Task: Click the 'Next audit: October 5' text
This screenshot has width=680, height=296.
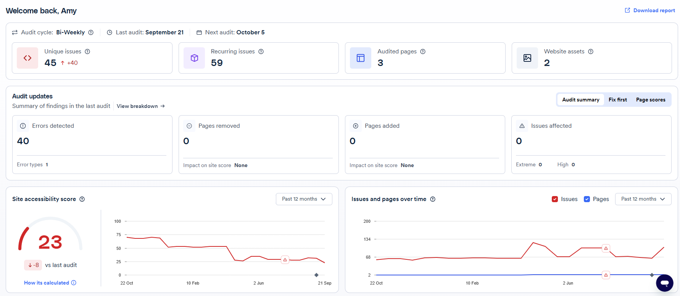Action: pyautogui.click(x=235, y=32)
